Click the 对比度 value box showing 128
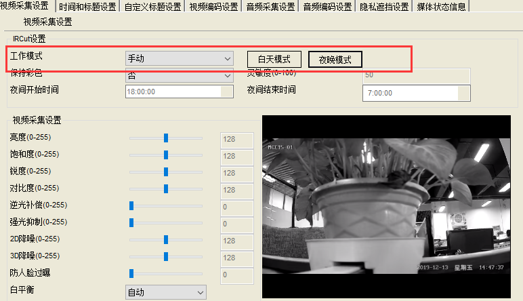The width and height of the screenshot is (523, 301). (x=237, y=191)
